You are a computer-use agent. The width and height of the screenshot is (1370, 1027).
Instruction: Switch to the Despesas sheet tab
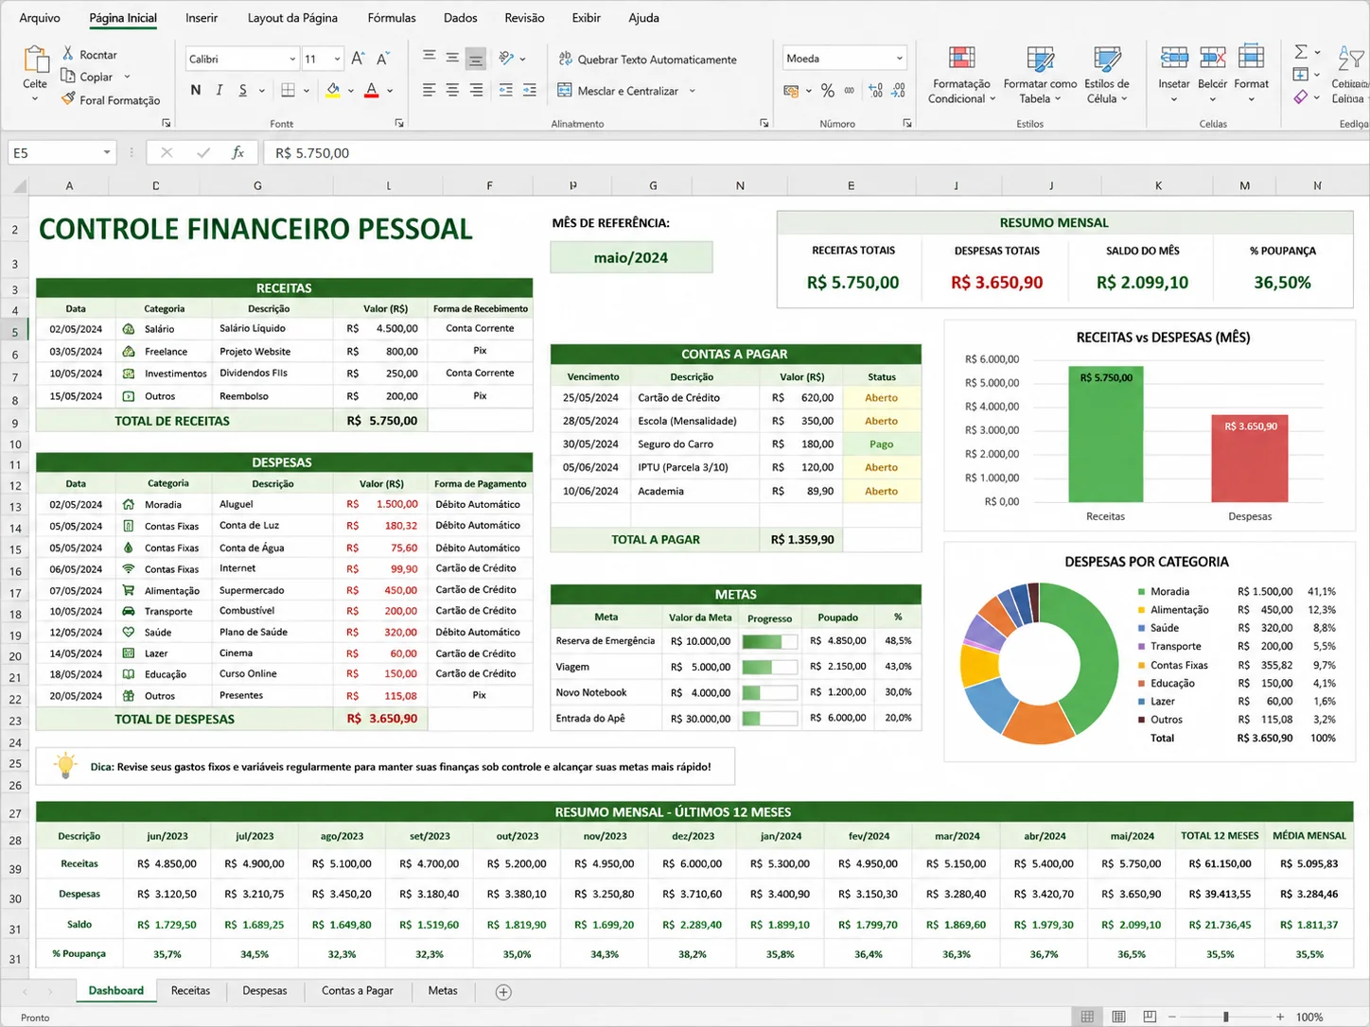pos(265,991)
